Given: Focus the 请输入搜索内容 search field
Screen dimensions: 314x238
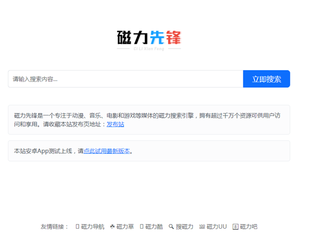Looking at the screenshot, I should click(x=126, y=79).
